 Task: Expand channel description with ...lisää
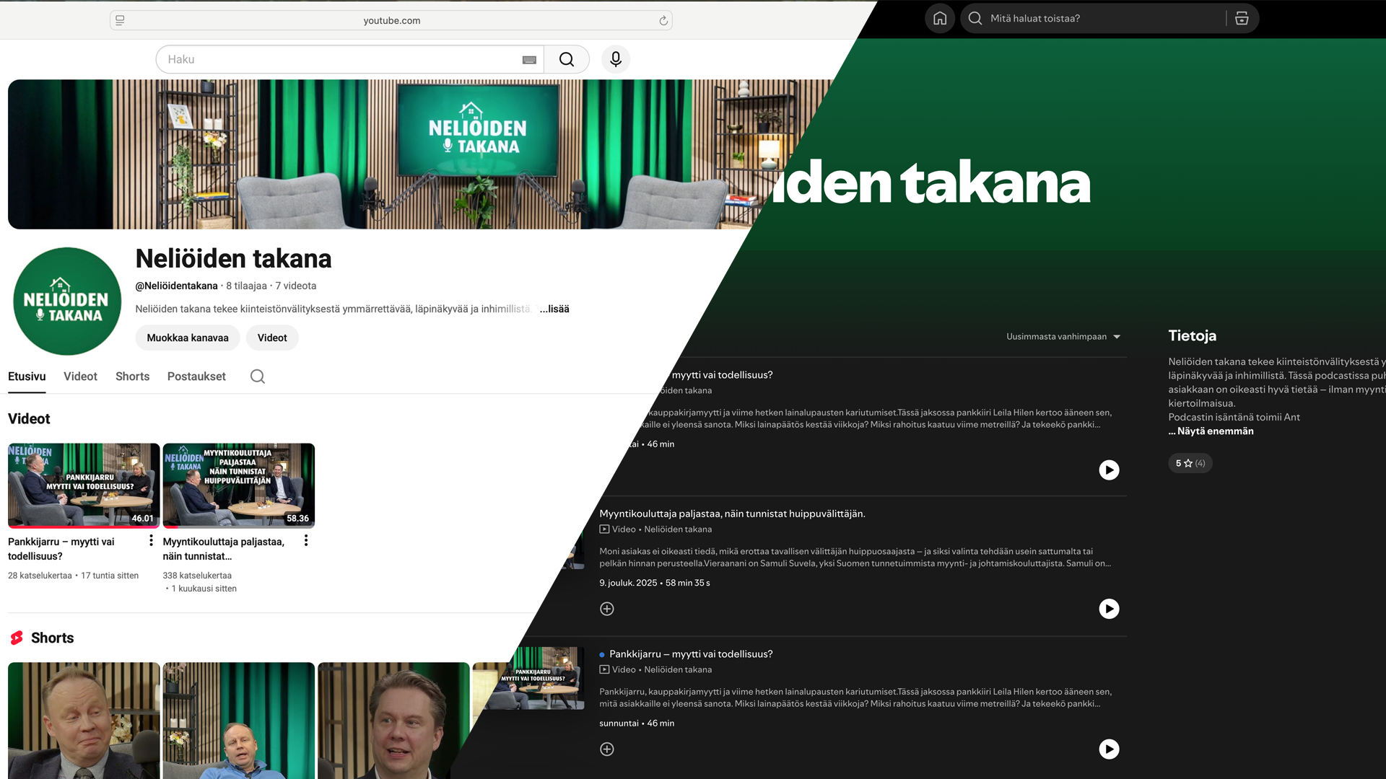tap(554, 309)
